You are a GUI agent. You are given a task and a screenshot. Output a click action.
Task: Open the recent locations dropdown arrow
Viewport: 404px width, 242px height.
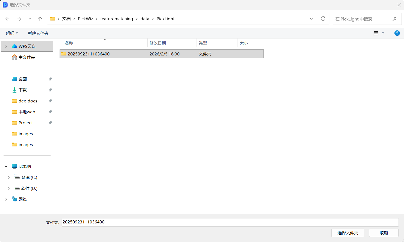pyautogui.click(x=30, y=19)
